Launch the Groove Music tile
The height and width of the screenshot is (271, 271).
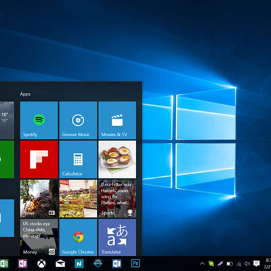click(78, 120)
